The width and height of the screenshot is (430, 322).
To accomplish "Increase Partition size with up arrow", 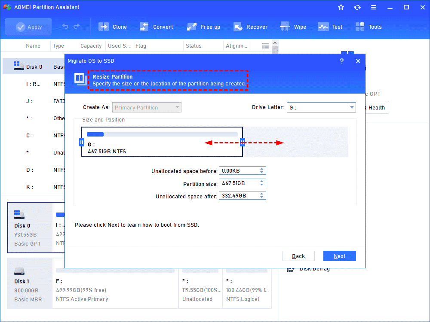I will coord(261,181).
